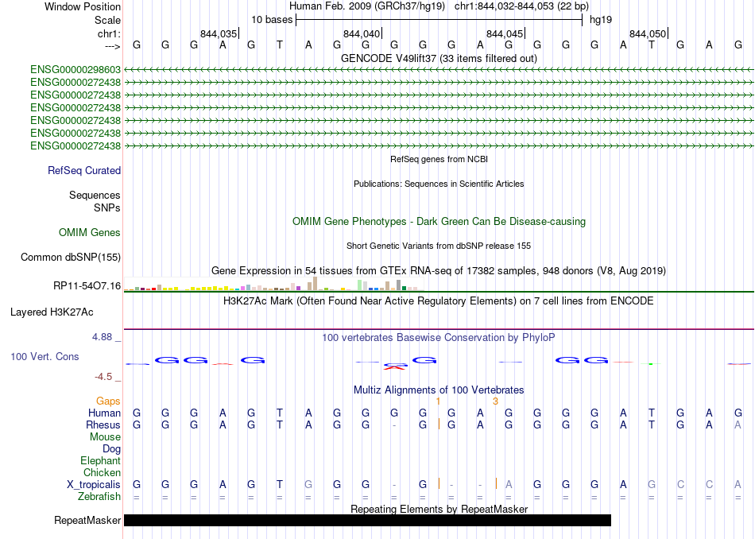Click the -4.5 PhyloP lower-limit value
Screen dimensions: 755x539
(103, 377)
